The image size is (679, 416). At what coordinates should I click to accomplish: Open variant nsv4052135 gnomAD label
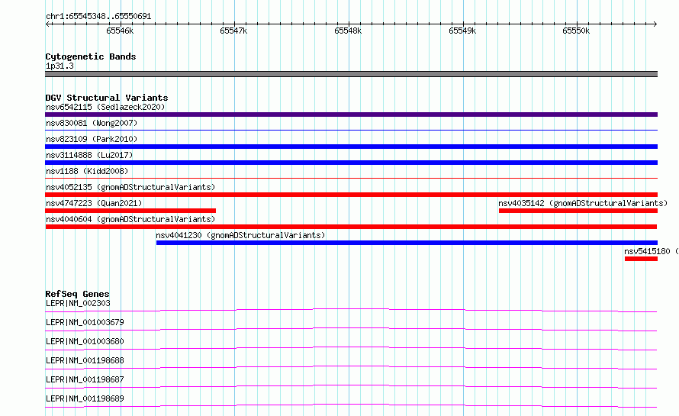click(130, 187)
